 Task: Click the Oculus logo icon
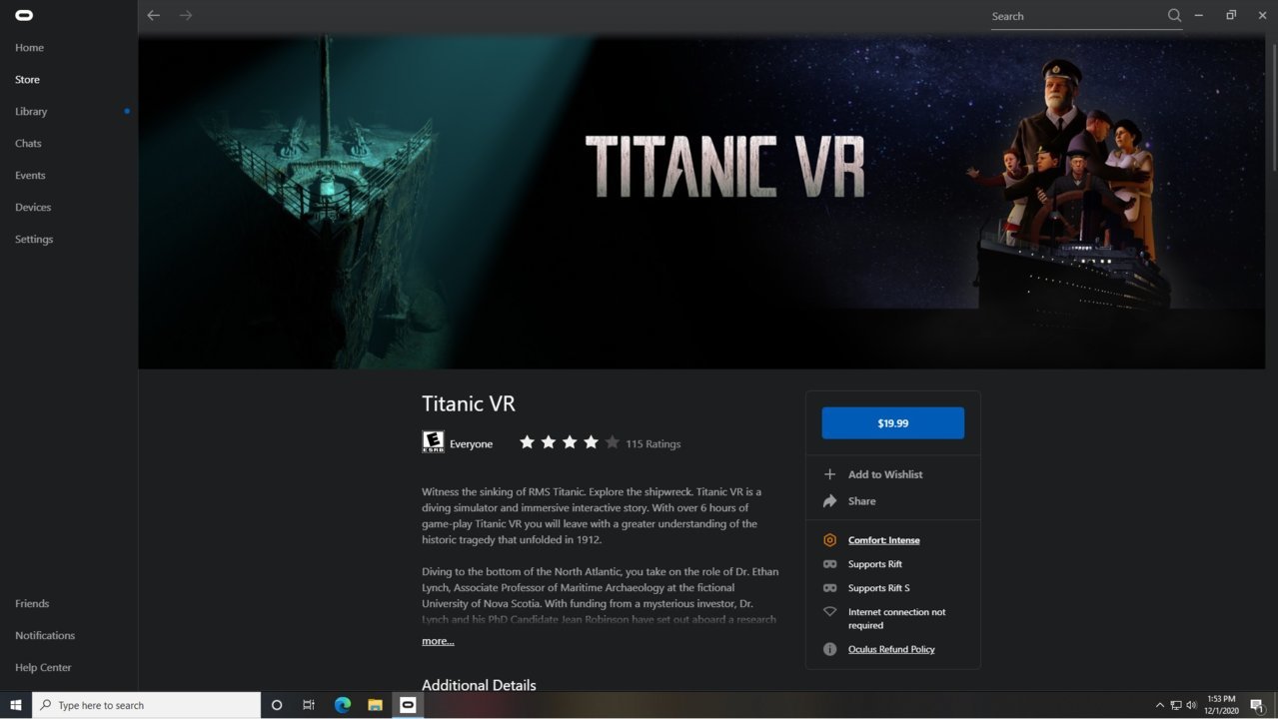[25, 15]
